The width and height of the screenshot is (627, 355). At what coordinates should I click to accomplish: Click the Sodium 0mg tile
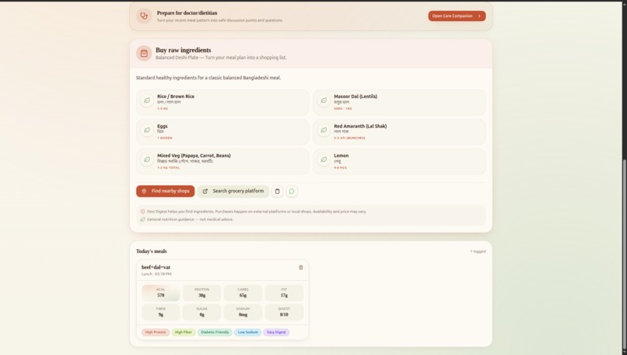tap(243, 312)
